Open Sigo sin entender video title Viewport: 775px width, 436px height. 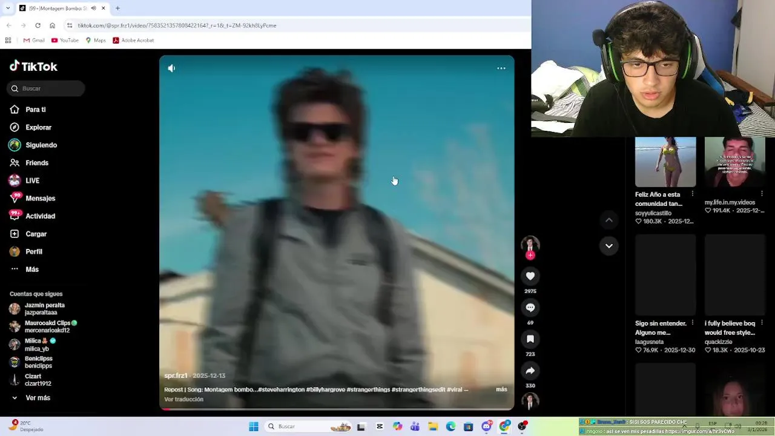[661, 328]
